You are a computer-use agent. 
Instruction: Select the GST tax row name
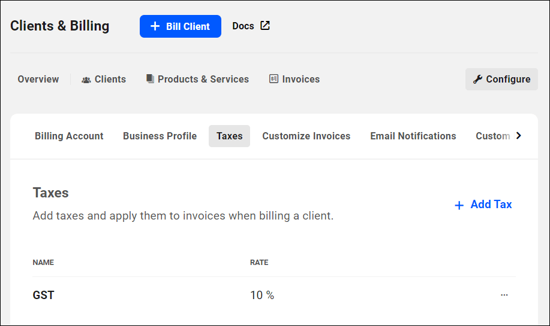[43, 295]
